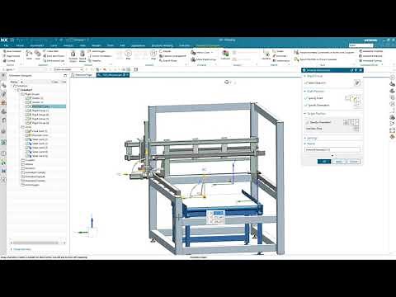Select the highlighted row in the navigator tree

click(x=45, y=106)
